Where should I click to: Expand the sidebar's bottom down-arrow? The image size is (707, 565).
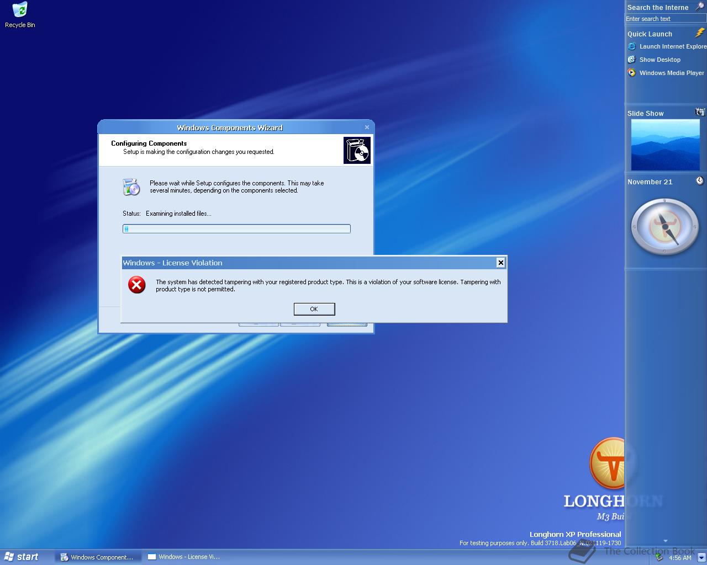pyautogui.click(x=665, y=541)
